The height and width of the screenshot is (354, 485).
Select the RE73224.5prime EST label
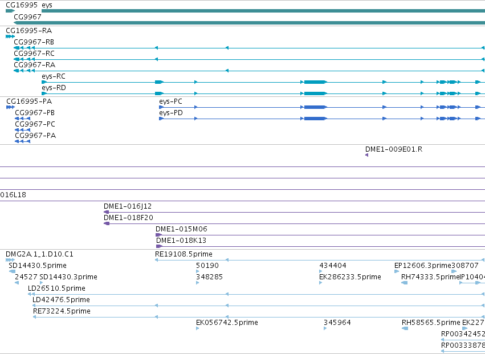(x=62, y=312)
